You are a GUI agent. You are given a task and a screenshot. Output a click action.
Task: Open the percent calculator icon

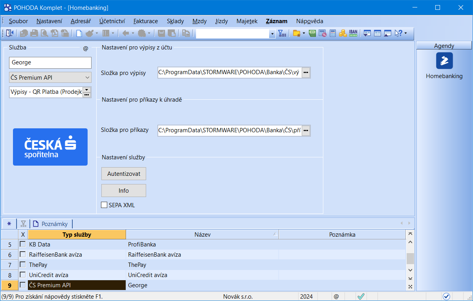pyautogui.click(x=323, y=34)
